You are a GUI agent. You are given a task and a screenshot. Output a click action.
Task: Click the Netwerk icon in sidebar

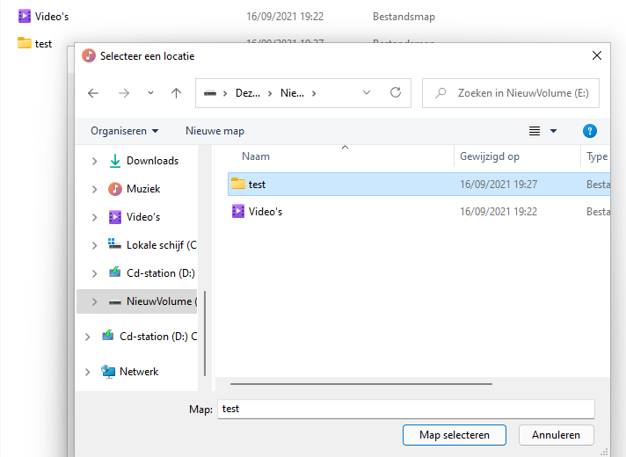pyautogui.click(x=108, y=372)
